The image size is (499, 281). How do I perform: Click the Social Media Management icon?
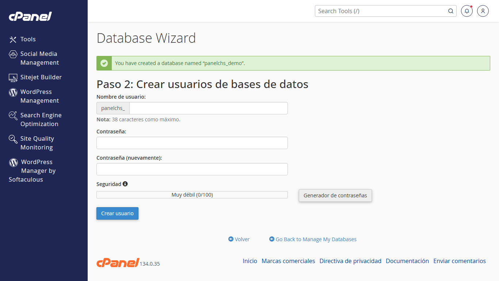(x=13, y=54)
